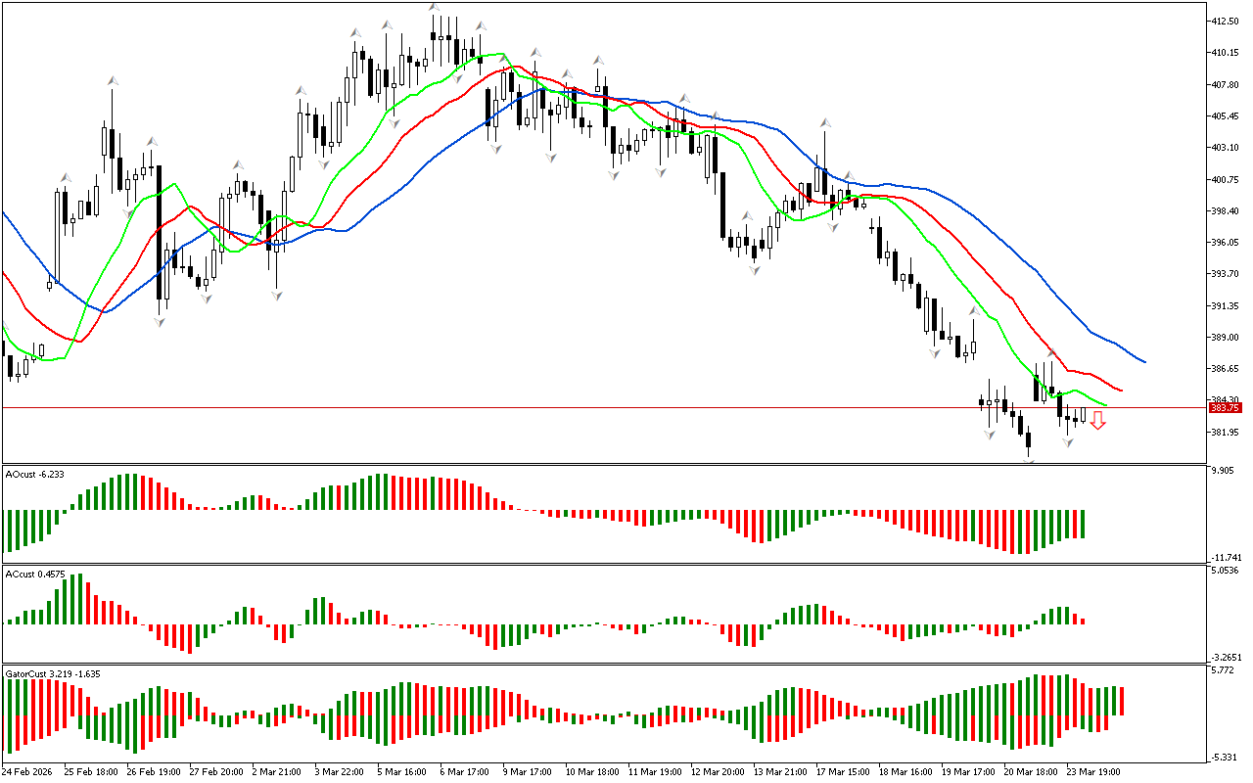This screenshot has width=1253, height=783.
Task: Click the red down arrow signal icon
Action: click(x=1098, y=421)
